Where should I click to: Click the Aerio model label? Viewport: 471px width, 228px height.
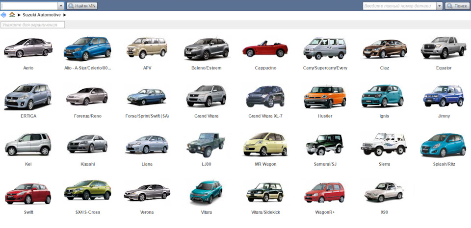click(x=28, y=68)
